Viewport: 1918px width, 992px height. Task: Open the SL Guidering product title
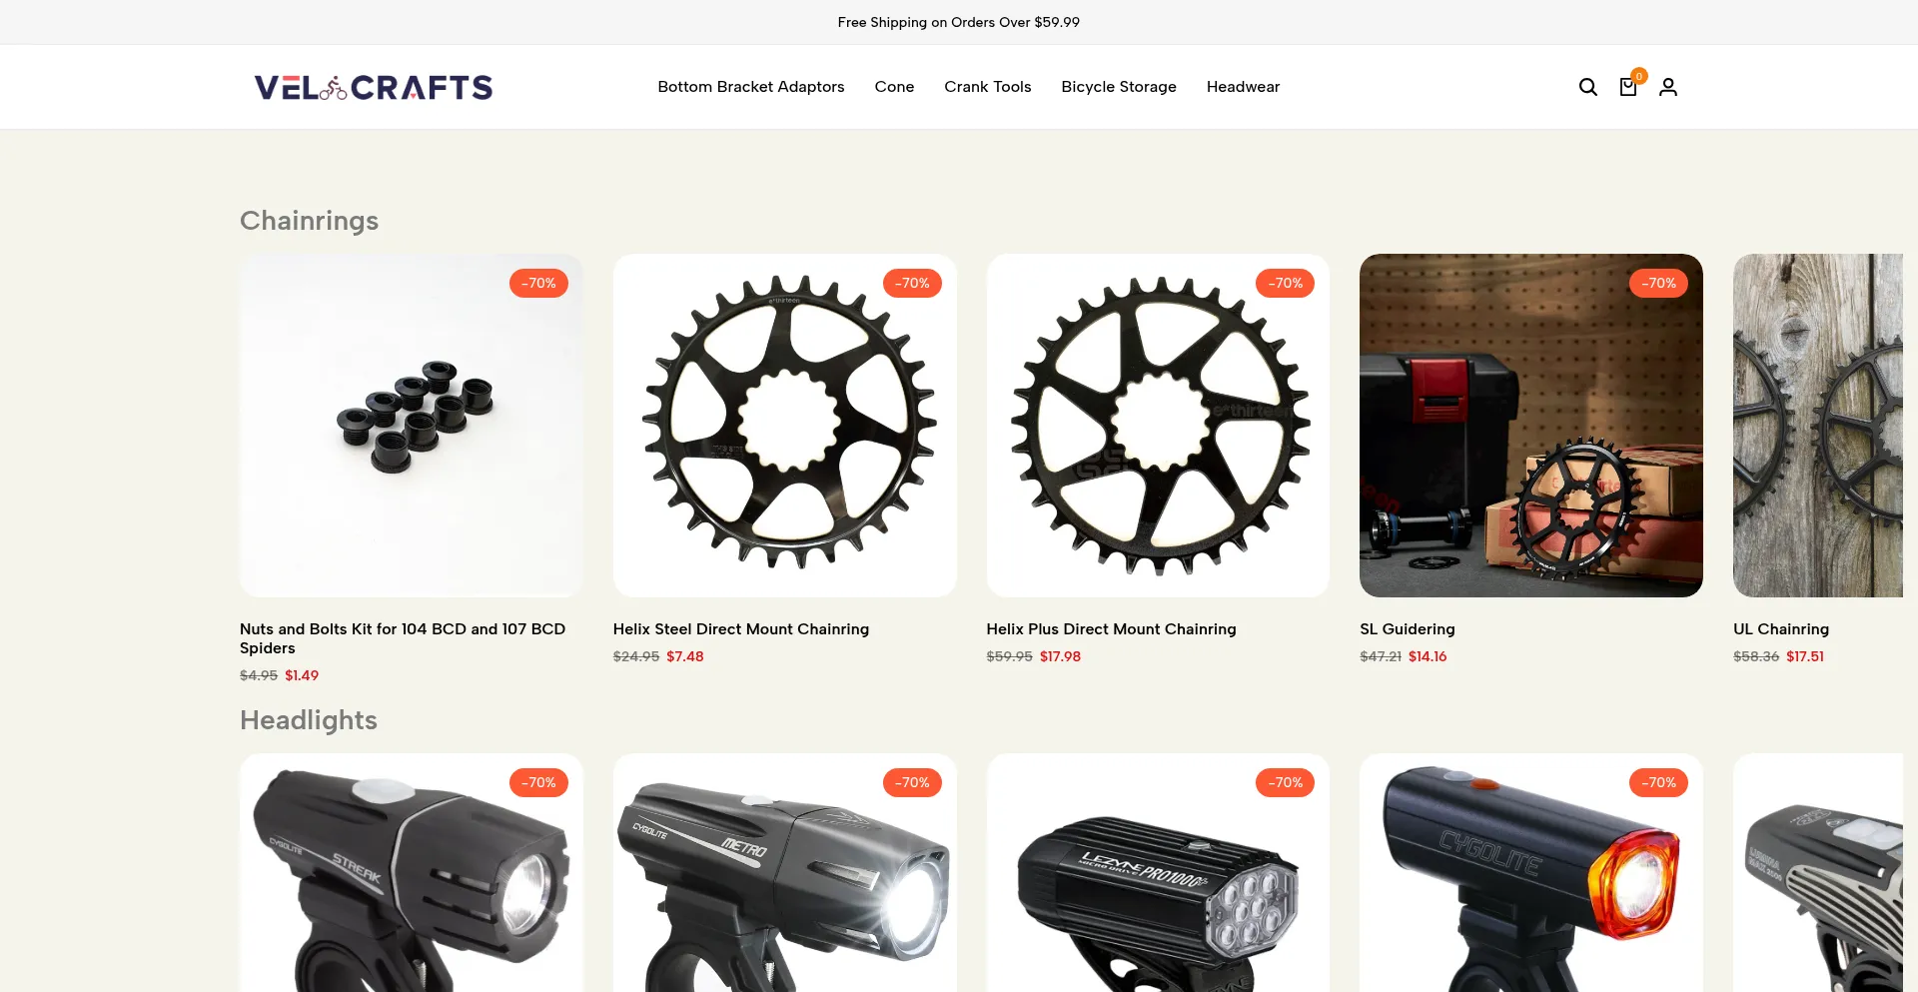pyautogui.click(x=1408, y=629)
